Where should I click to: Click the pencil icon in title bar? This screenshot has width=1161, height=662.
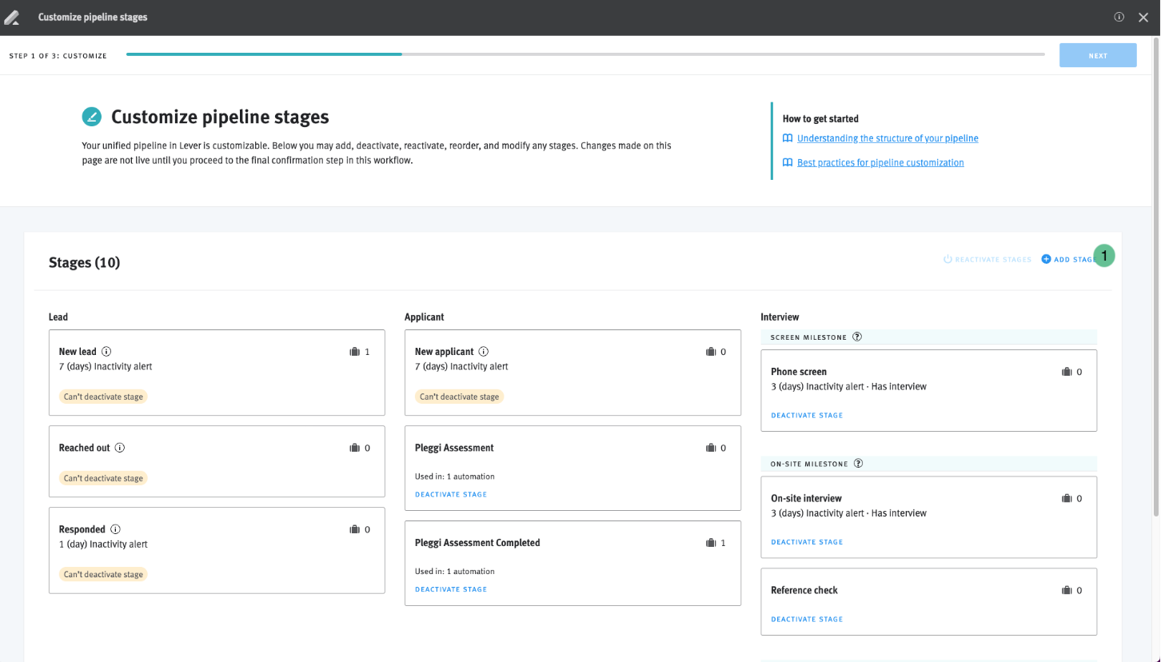pos(12,17)
